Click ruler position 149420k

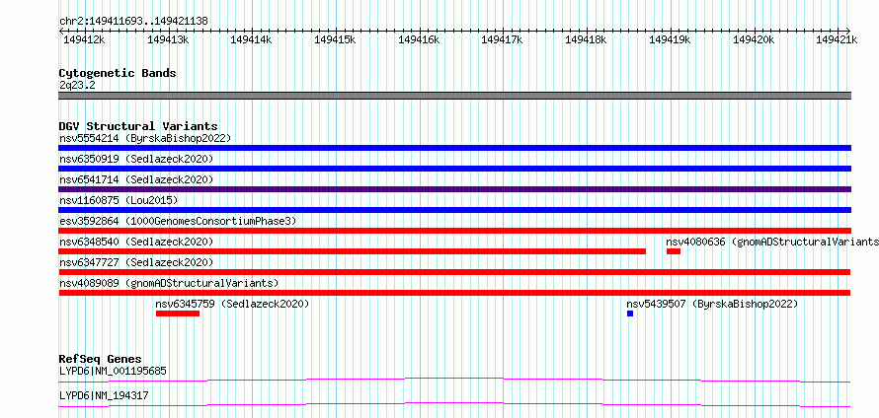(x=754, y=39)
